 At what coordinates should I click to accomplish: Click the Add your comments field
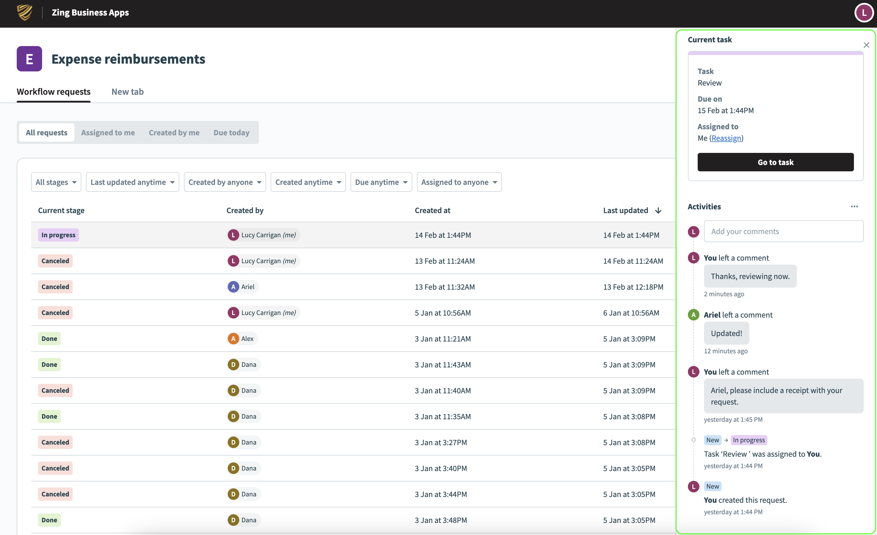point(783,232)
